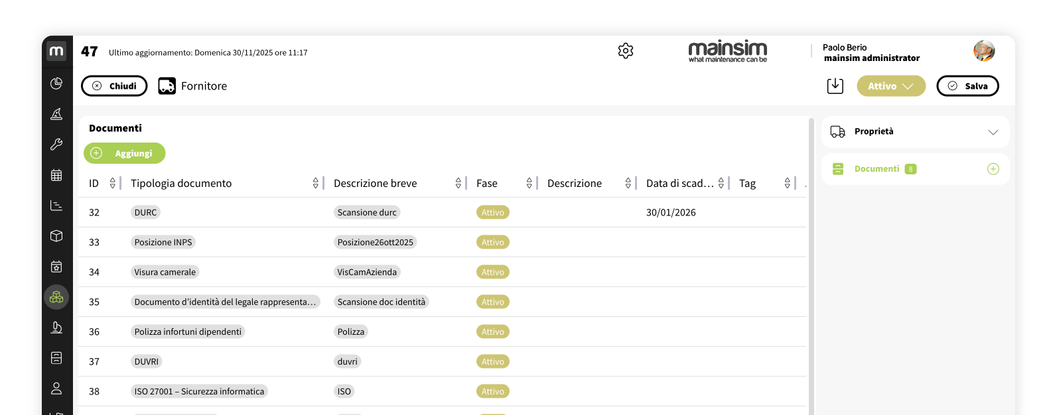The image size is (1053, 415).
Task: Click the plus icon in the Documenti panel
Action: 993,169
